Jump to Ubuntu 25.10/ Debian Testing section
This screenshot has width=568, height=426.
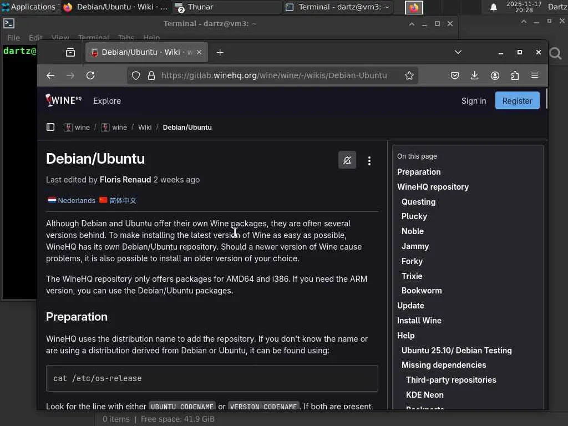click(x=457, y=351)
